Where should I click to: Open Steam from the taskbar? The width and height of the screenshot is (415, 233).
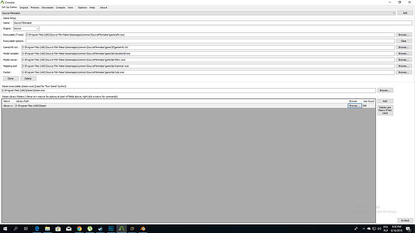(x=100, y=229)
